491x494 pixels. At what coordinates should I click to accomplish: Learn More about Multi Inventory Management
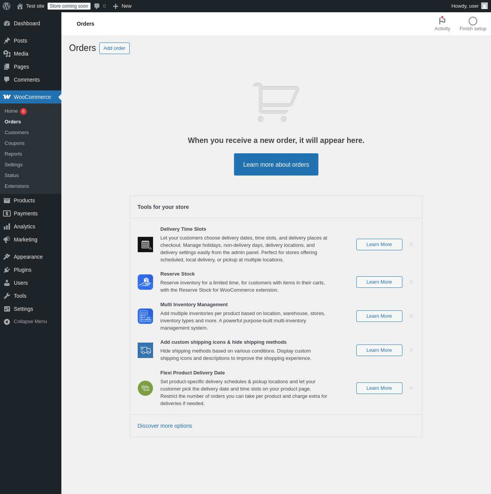tap(379, 316)
